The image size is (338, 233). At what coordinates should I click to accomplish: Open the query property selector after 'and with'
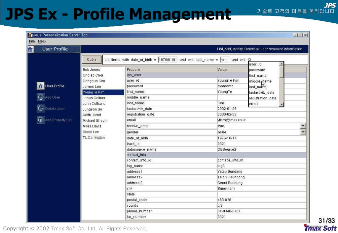249,60
